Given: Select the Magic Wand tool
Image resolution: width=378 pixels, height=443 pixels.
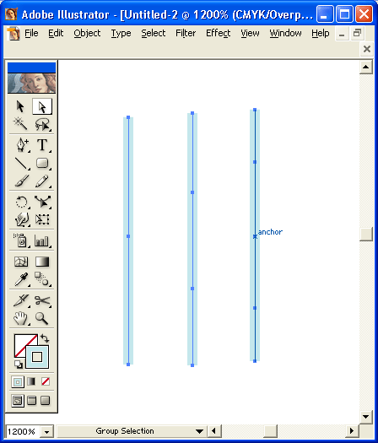Looking at the screenshot, I should [20, 124].
